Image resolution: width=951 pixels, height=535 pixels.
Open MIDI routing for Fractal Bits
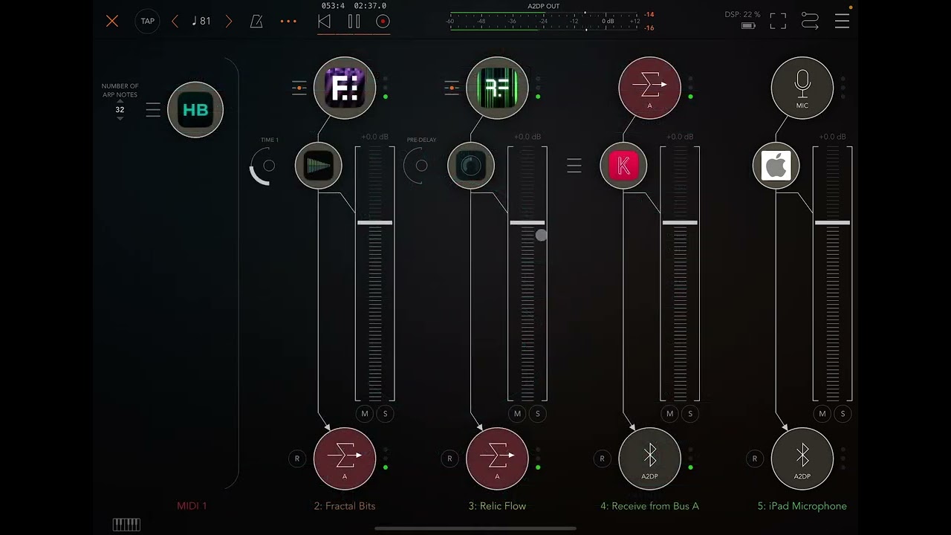click(x=299, y=88)
